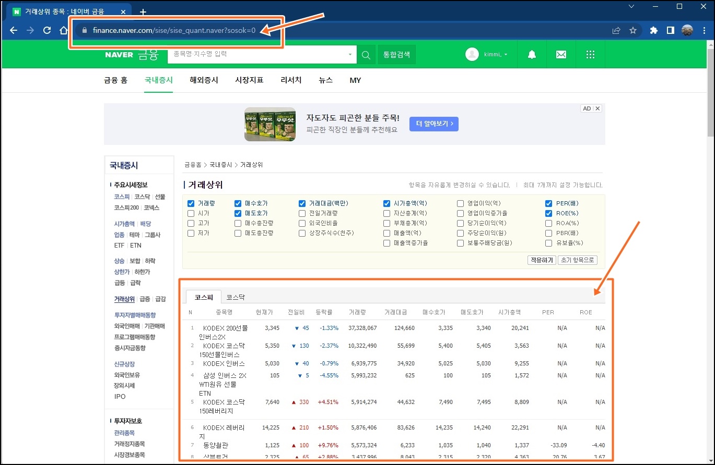
Task: Open the 국내증시 menu
Action: [x=159, y=80]
